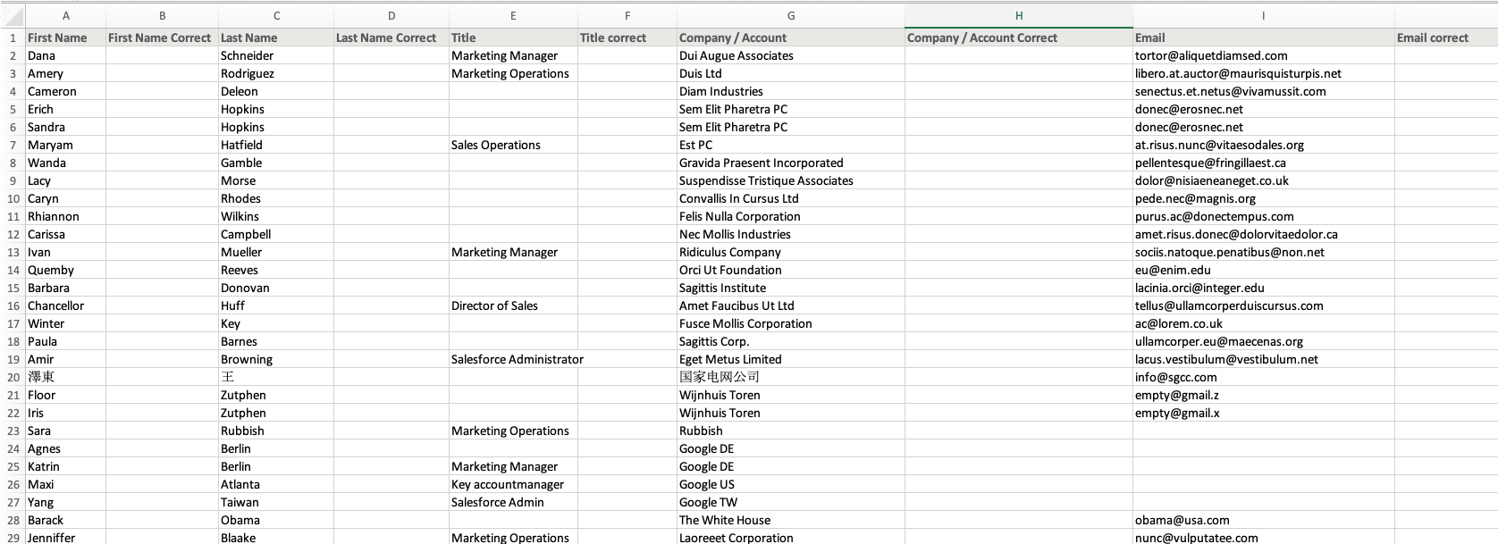The width and height of the screenshot is (1498, 544).
Task: Click row 20 header number
Action: pyautogui.click(x=13, y=377)
